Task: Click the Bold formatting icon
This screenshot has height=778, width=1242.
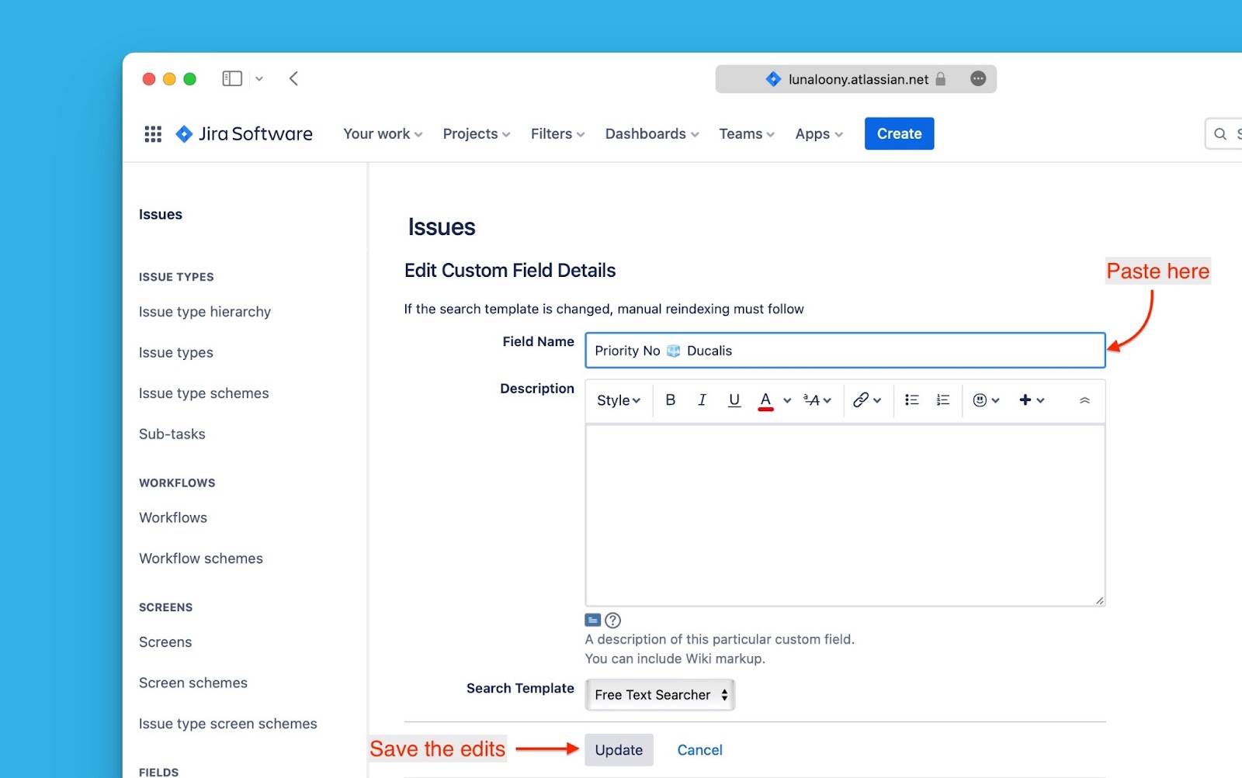Action: pos(671,400)
